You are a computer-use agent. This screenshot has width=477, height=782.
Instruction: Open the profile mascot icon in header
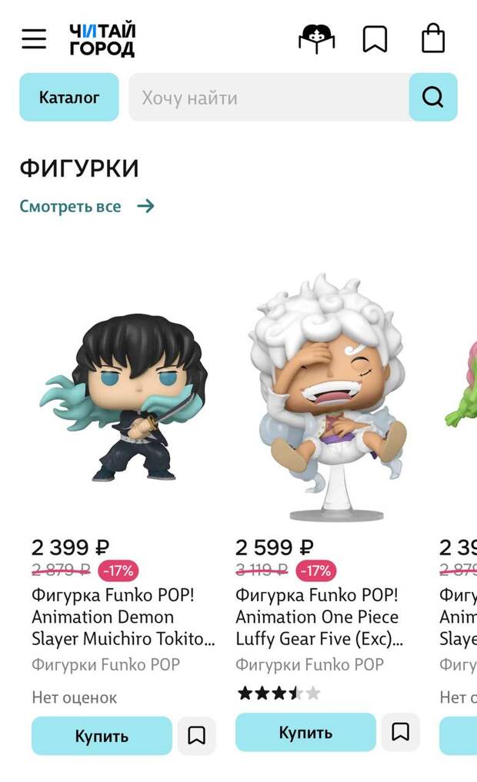point(317,38)
